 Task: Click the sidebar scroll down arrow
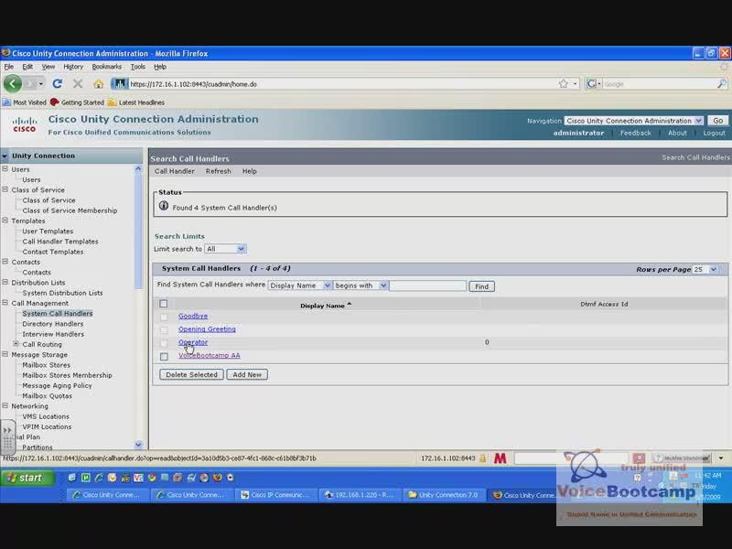138,445
